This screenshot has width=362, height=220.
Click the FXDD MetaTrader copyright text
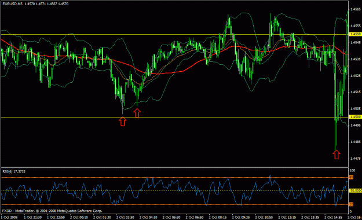(52, 211)
